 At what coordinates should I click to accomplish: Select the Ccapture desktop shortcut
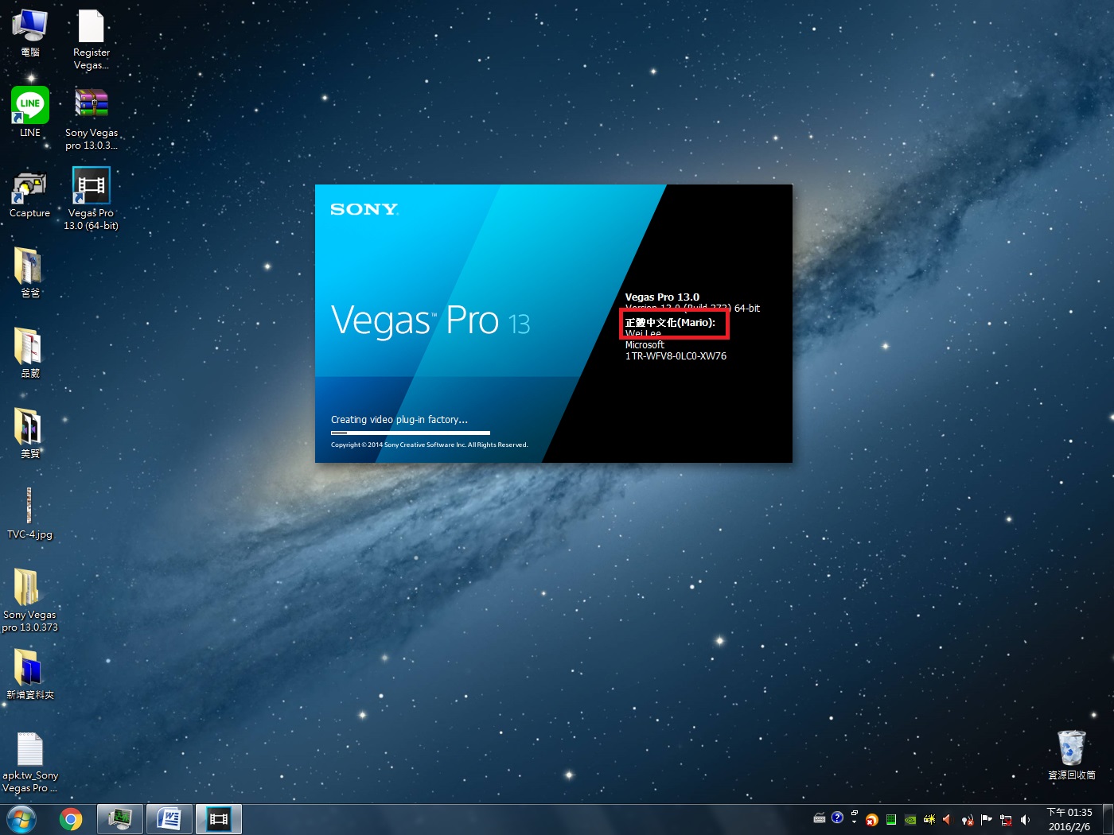pyautogui.click(x=29, y=193)
